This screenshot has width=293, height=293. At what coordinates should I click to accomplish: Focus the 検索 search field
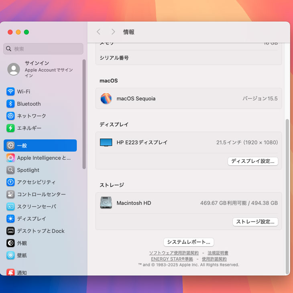click(43, 49)
